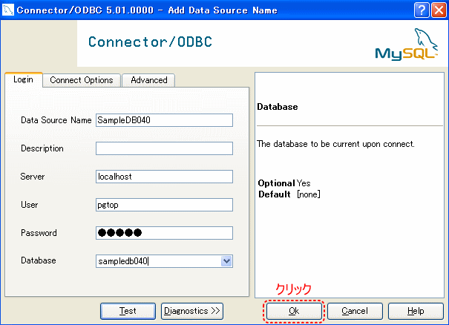Click the 'Server' label
The width and height of the screenshot is (449, 325).
33,177
